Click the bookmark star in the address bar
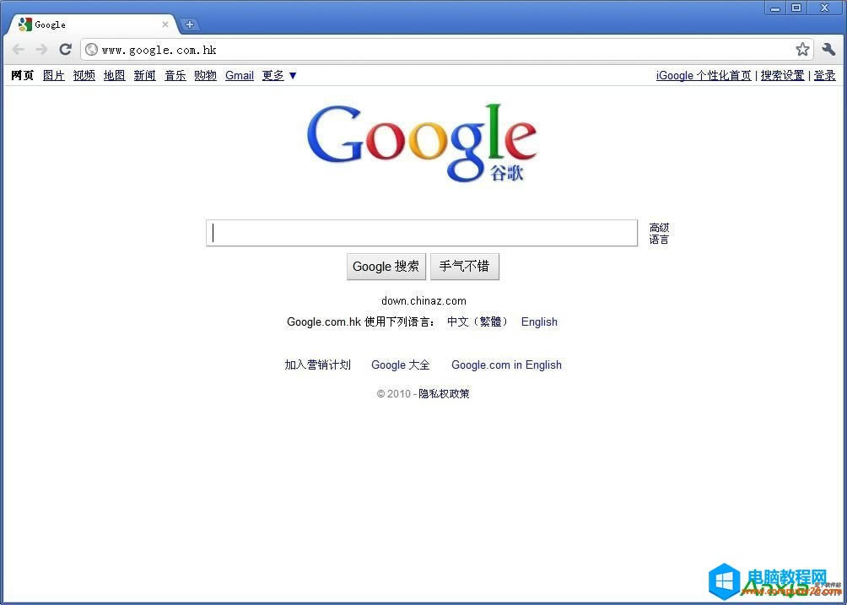847x605 pixels. (802, 49)
